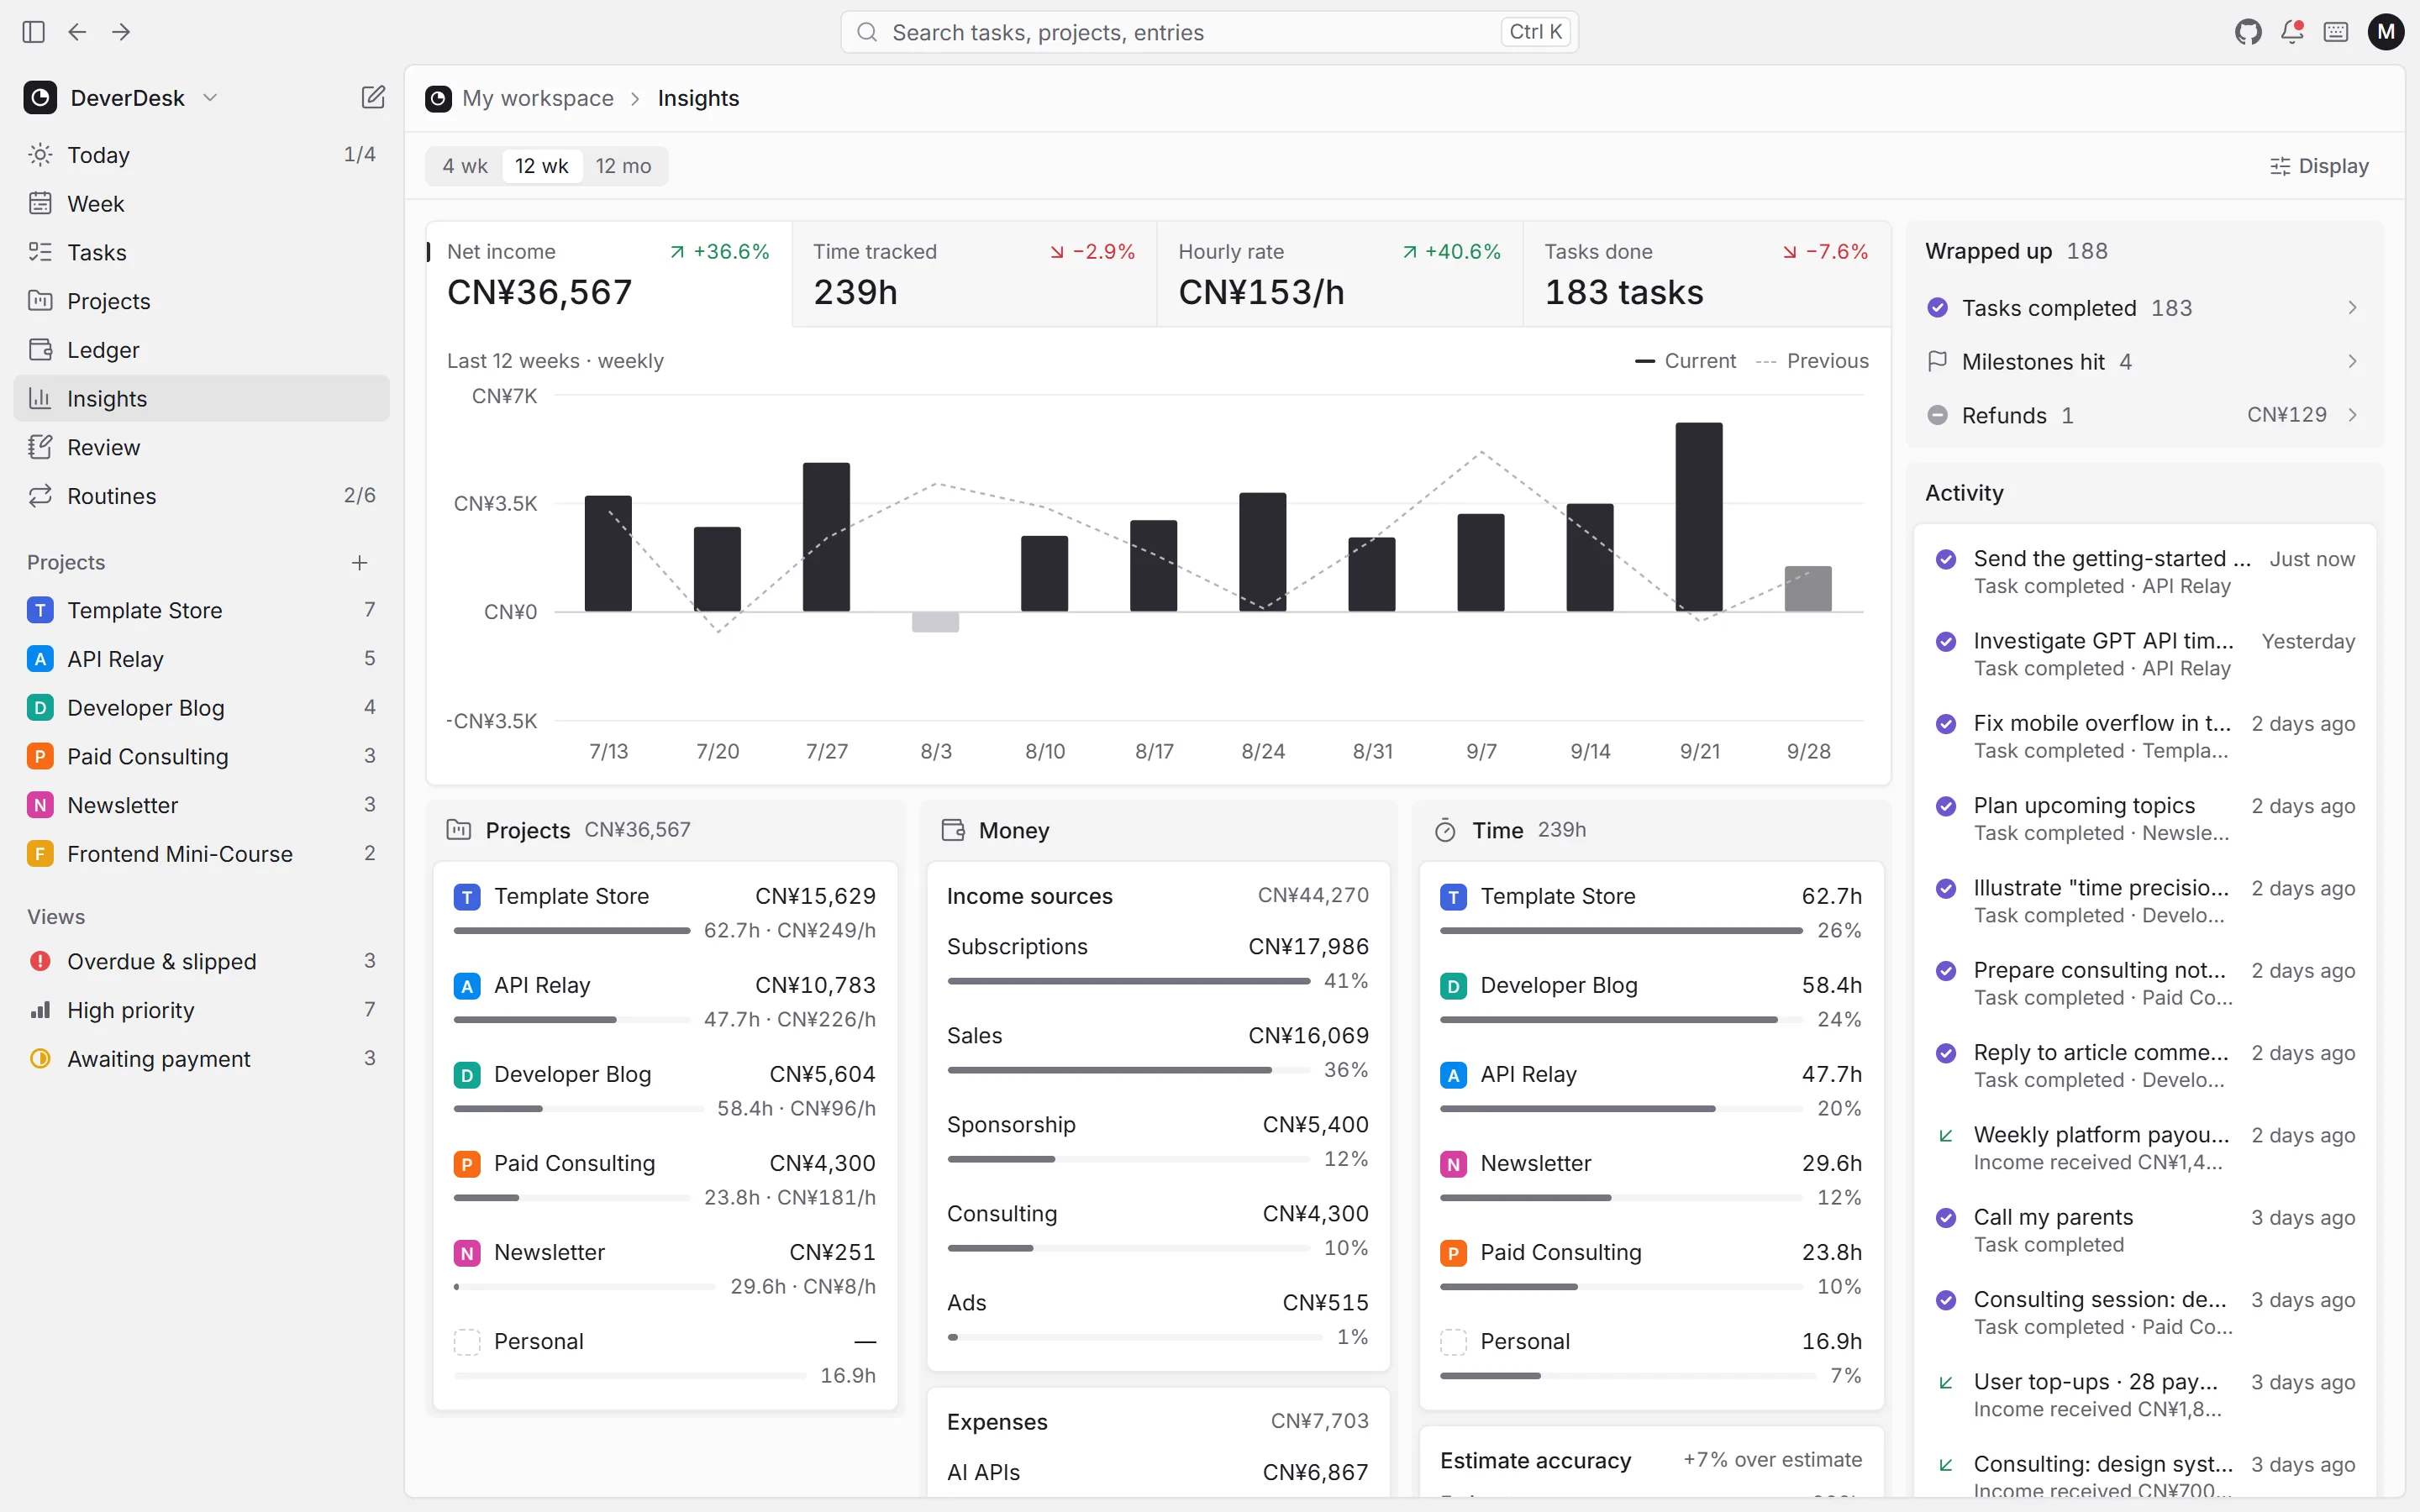Viewport: 2420px width, 1512px height.
Task: Click My workspace breadcrumb
Action: coord(538,98)
